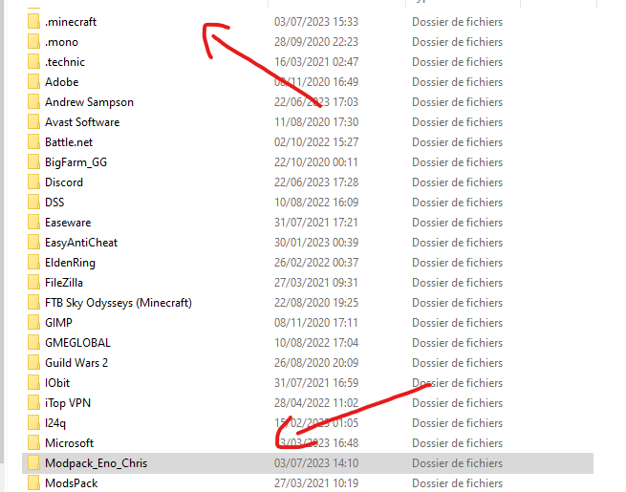Click the '.mono' folder name
This screenshot has width=626, height=492.
pos(61,42)
